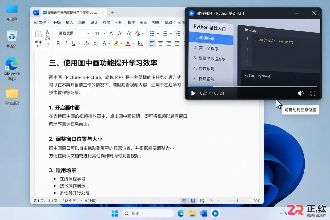Expand bullet library arrow
The image size is (330, 220).
158,34
